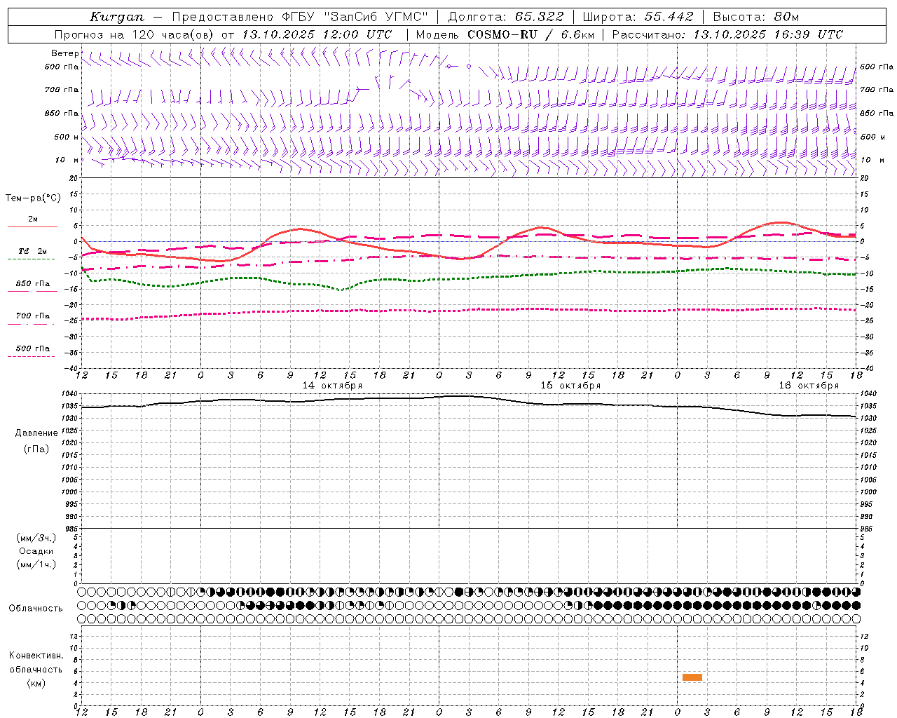
Task: Click the Давление axis title
Action: [36, 433]
